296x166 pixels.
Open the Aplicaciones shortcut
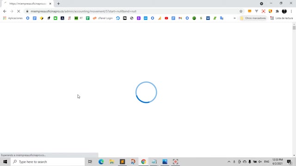click(x=13, y=18)
